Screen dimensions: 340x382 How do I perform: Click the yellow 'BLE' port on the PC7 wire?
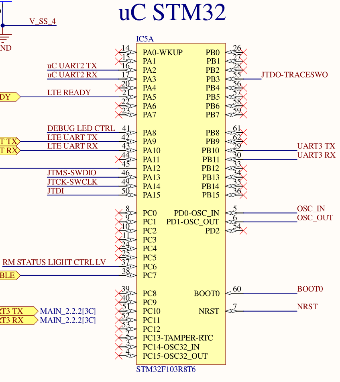point(10,275)
